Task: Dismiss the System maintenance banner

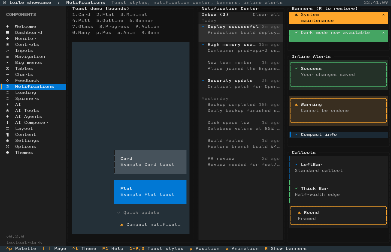Action: [383, 14]
